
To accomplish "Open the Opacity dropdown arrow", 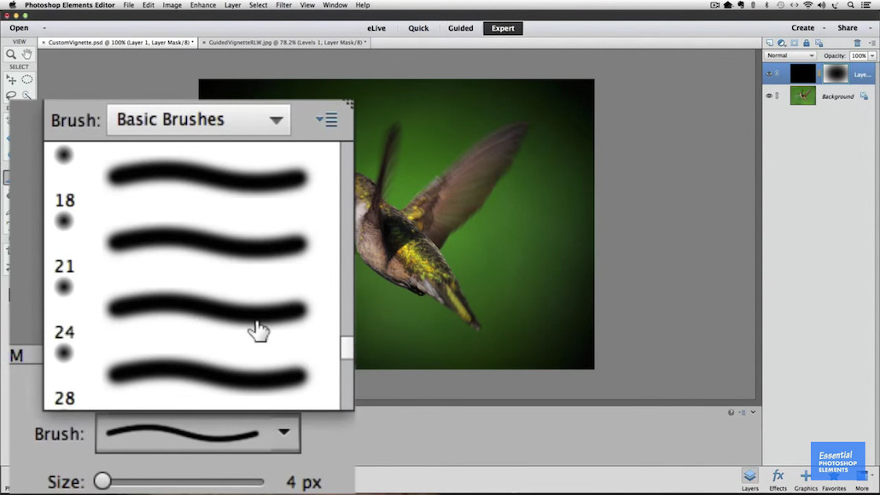I will pos(872,55).
